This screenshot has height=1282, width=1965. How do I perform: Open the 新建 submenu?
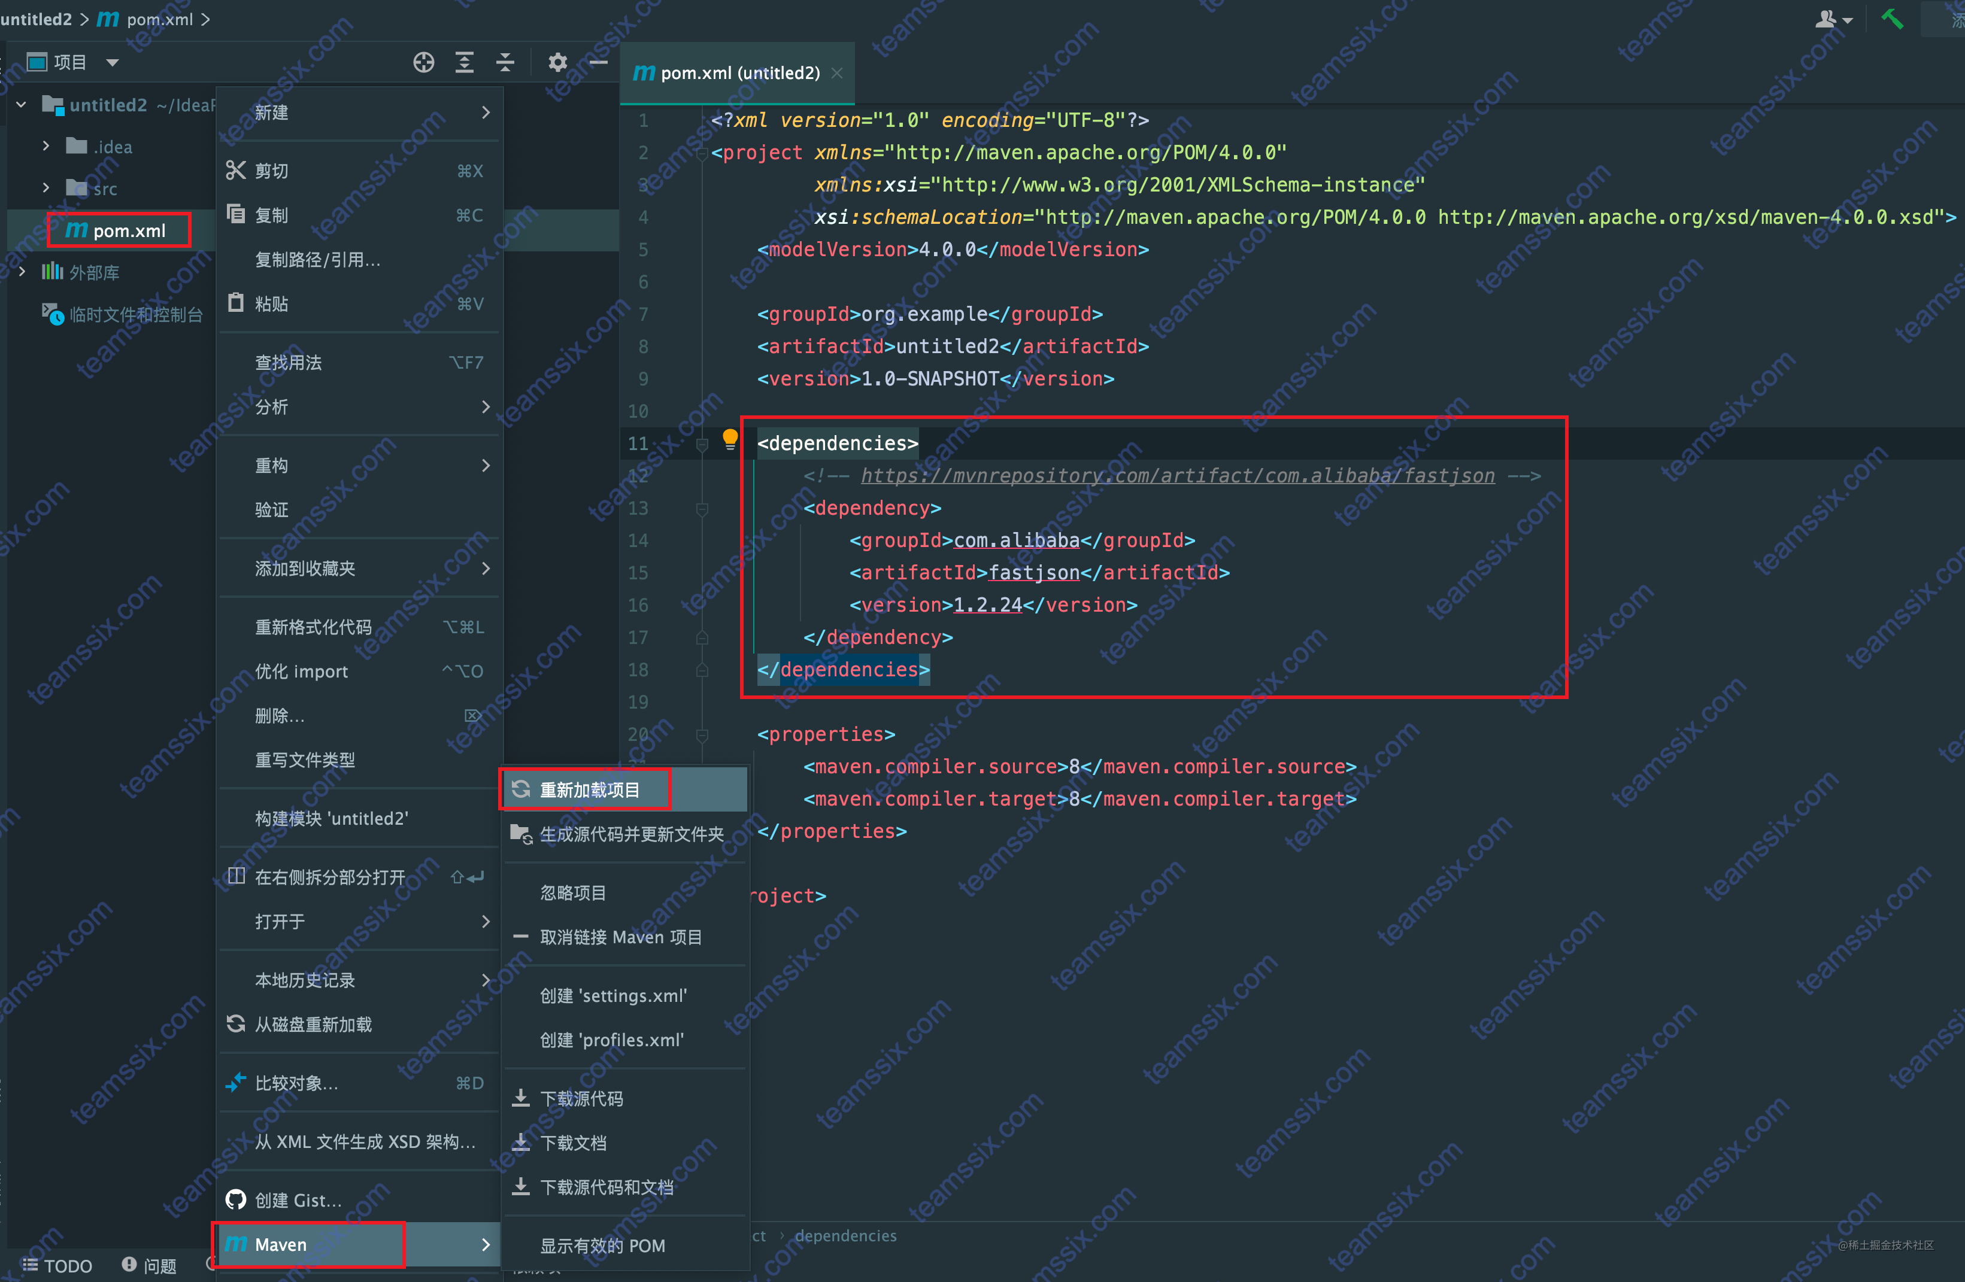tap(360, 113)
